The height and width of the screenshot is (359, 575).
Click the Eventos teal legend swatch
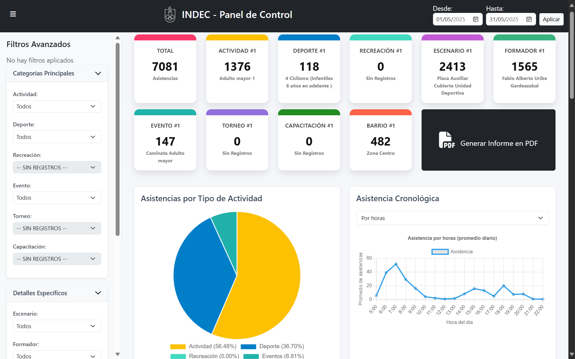[251, 356]
